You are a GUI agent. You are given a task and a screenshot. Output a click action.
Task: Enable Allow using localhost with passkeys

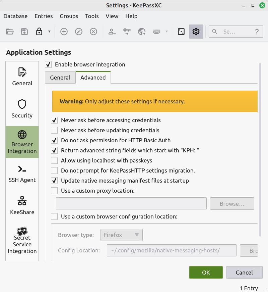coord(54,160)
